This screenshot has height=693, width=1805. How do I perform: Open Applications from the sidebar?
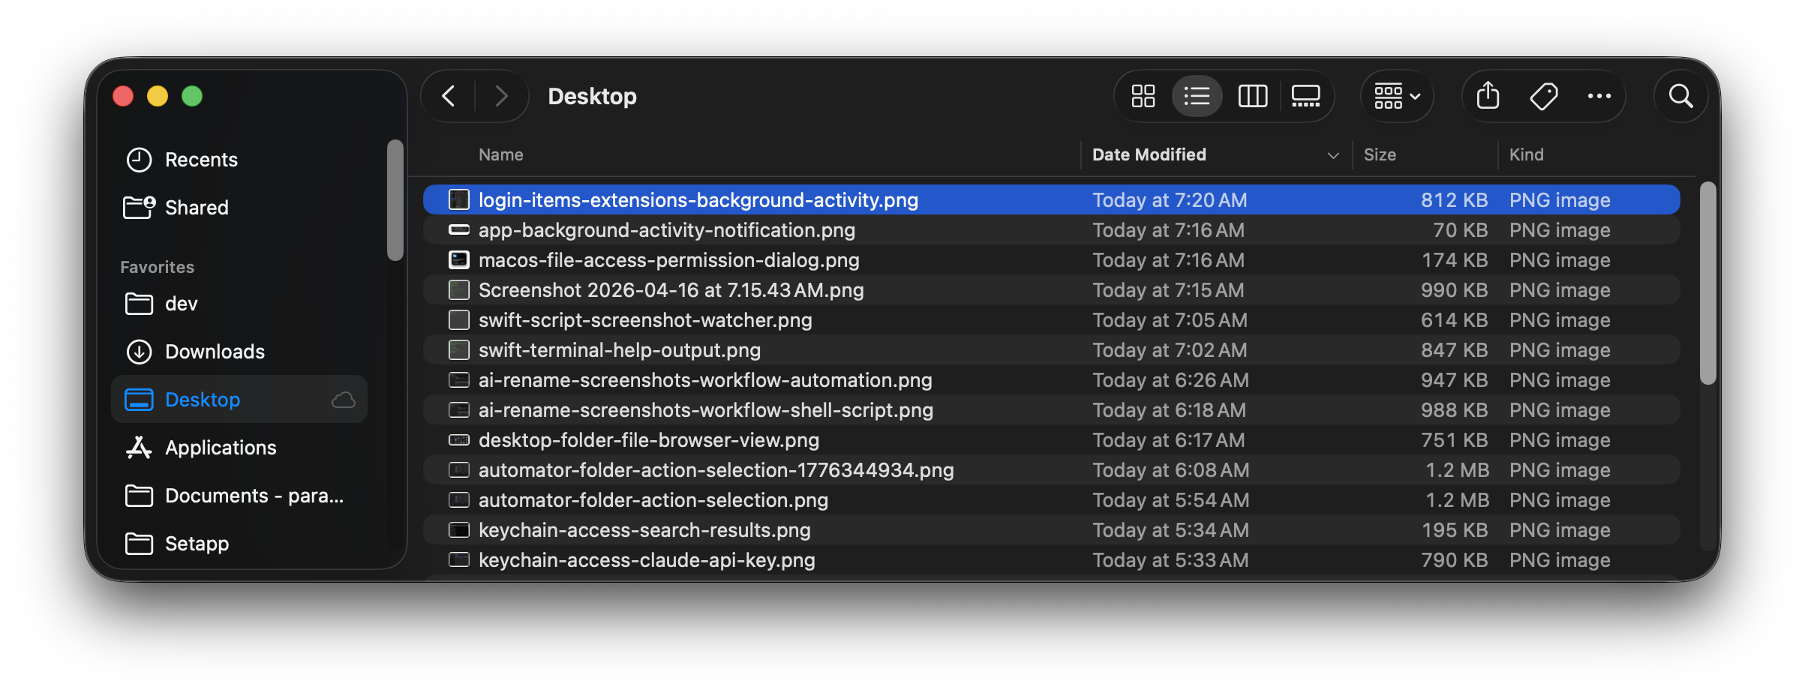click(x=220, y=447)
